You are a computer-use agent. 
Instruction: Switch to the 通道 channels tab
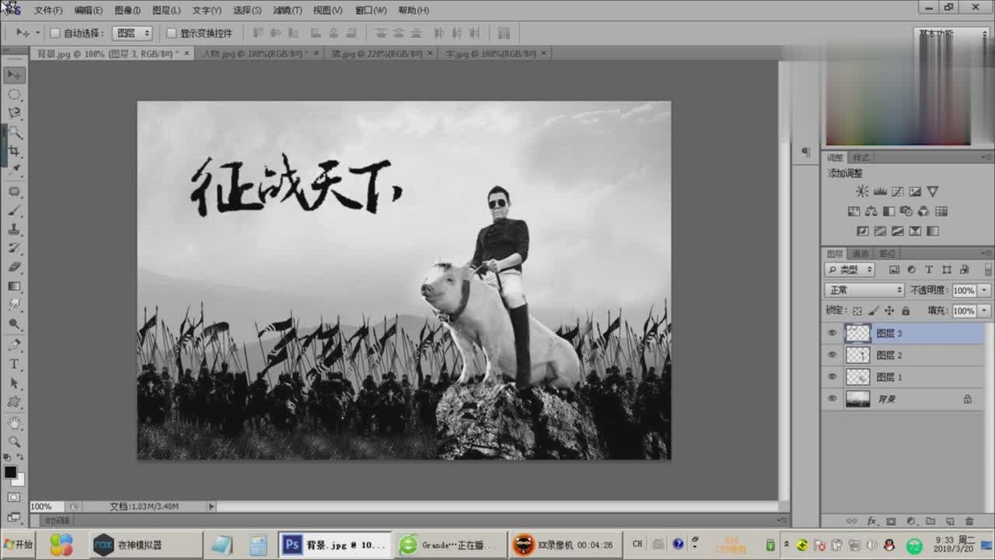click(860, 254)
